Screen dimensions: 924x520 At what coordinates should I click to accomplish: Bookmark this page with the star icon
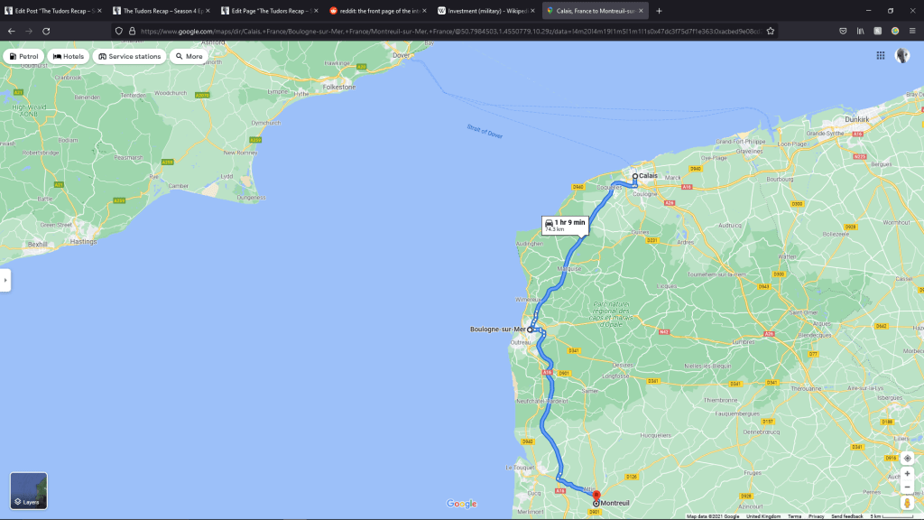coord(771,31)
